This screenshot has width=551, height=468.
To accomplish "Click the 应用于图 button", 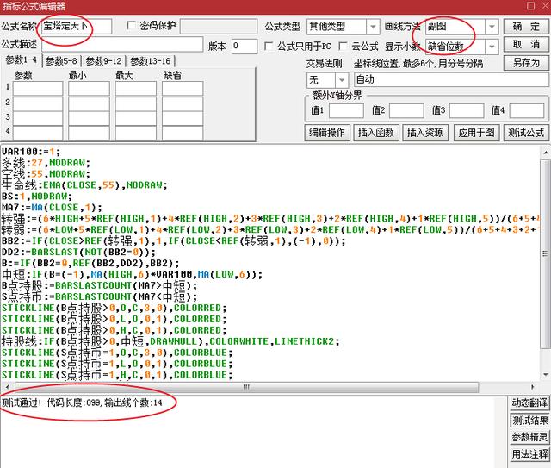I will tap(477, 133).
